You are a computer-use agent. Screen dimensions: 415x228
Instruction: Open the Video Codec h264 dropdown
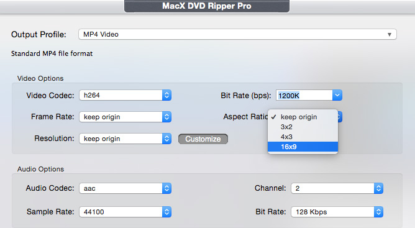point(125,95)
